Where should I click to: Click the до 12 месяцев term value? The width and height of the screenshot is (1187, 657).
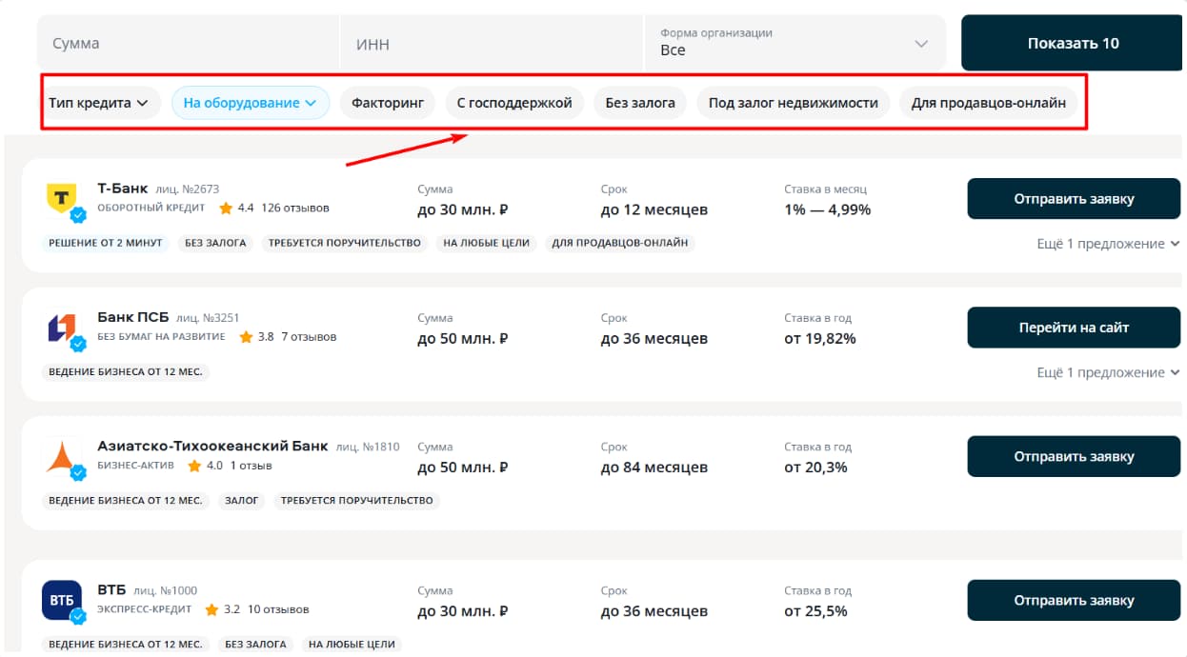pos(654,210)
